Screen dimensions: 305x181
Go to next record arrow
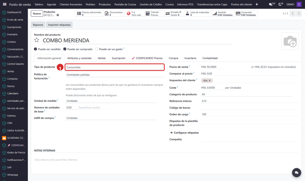299,14
